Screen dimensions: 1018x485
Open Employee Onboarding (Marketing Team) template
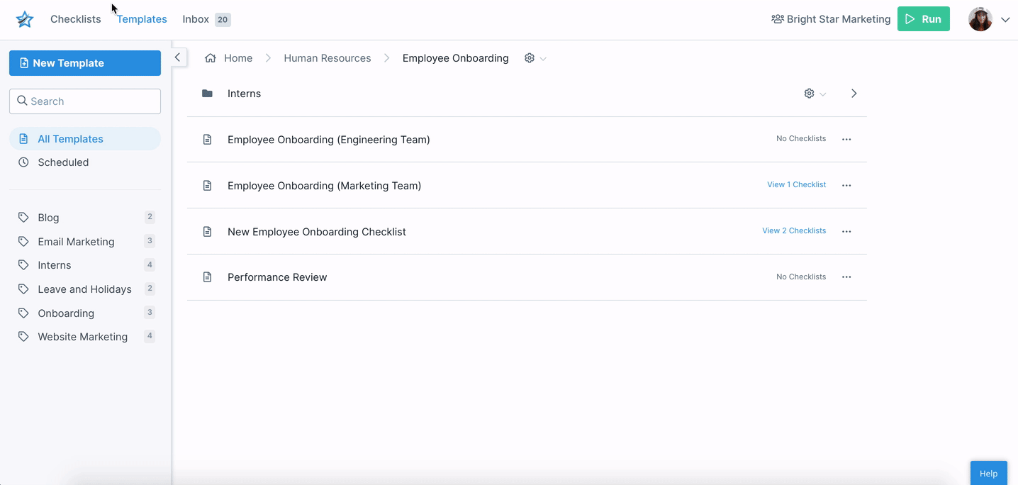point(324,186)
